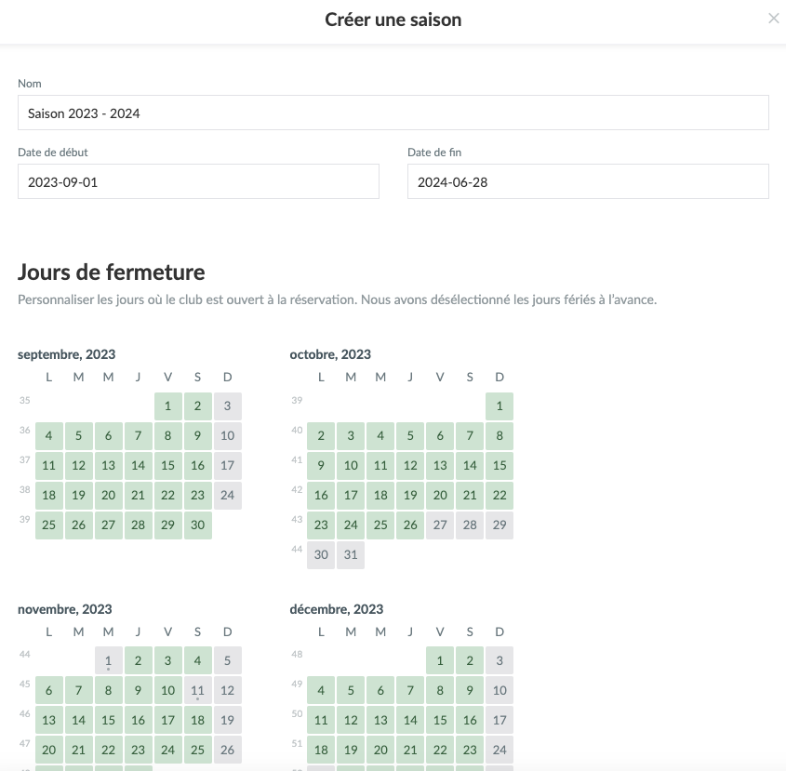786x771 pixels.
Task: Deselect September 15, 2023
Action: (x=167, y=465)
